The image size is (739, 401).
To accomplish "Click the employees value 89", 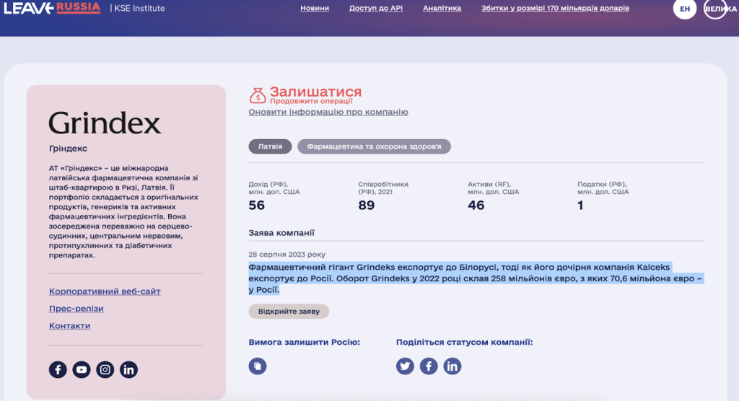I will 366,206.
